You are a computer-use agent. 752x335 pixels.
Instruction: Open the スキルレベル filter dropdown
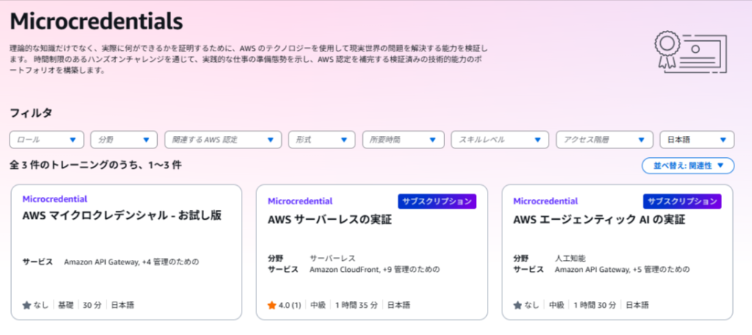pos(500,140)
